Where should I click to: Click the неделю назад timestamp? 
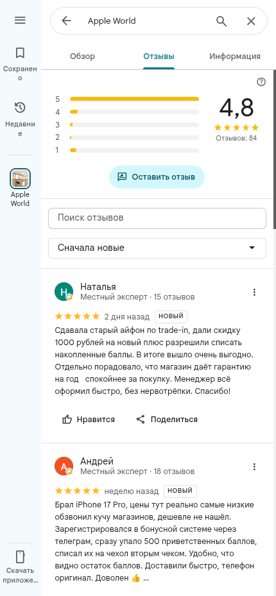[x=132, y=491]
